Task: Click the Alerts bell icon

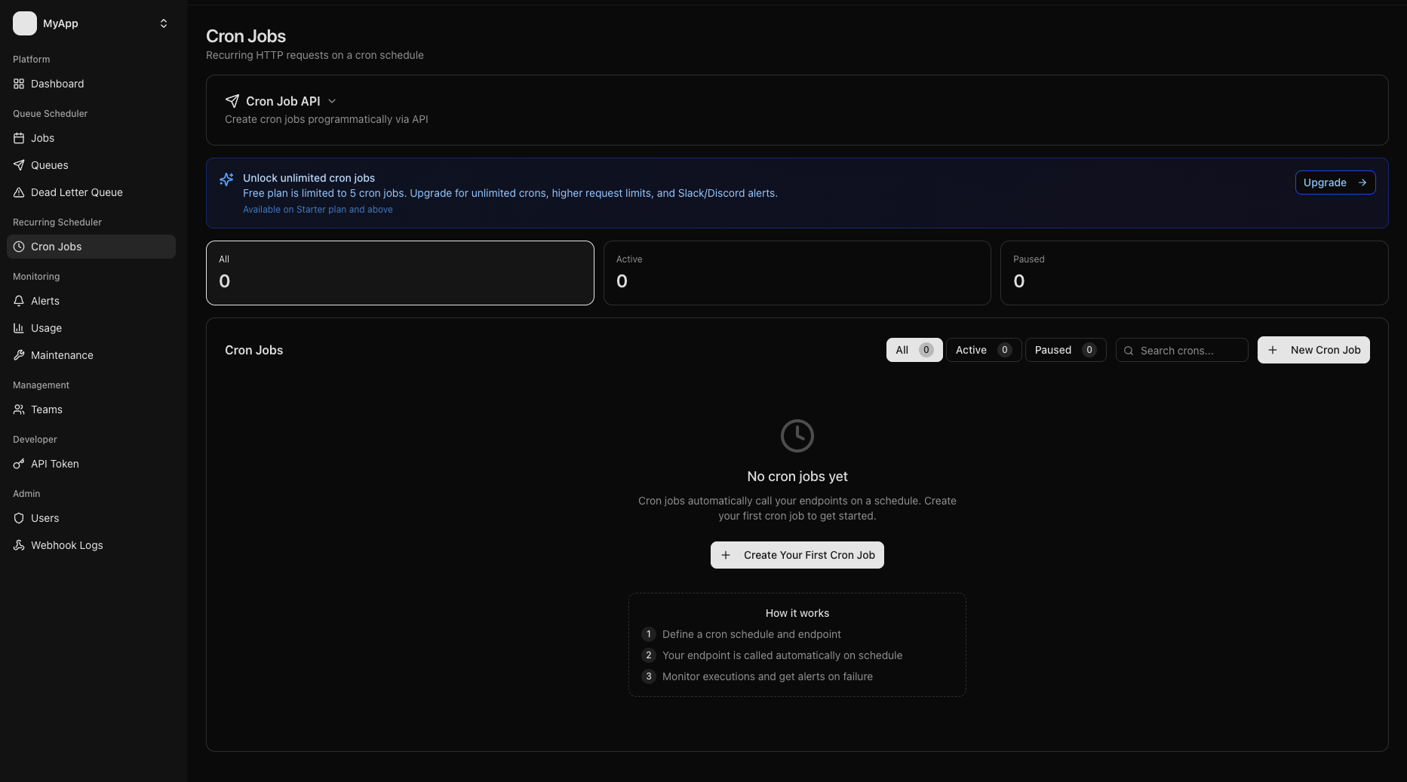Action: coord(19,301)
